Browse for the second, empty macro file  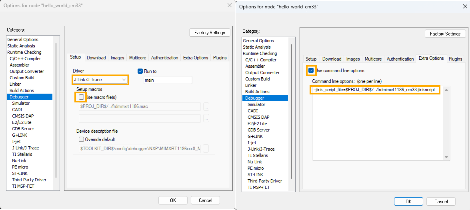pos(206,118)
